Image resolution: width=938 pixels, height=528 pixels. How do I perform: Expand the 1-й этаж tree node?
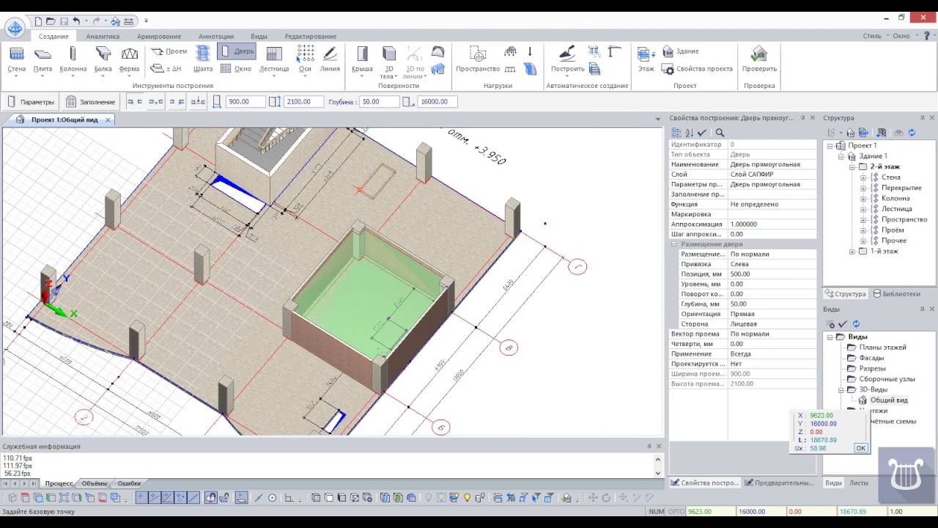[x=852, y=252]
